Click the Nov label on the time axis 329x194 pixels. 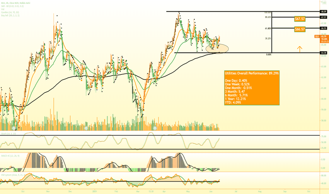point(48,191)
